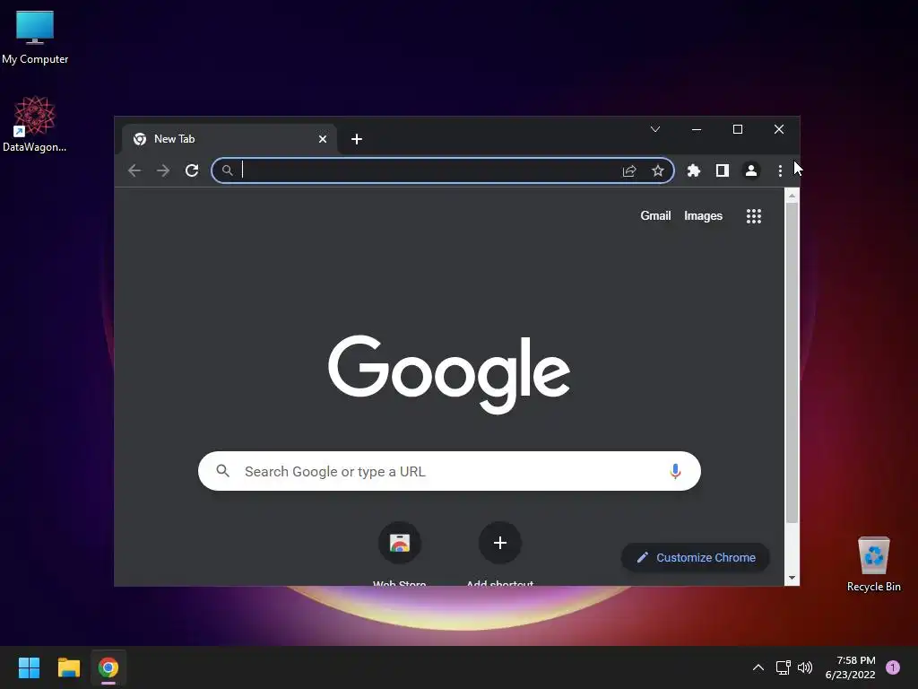Open the Windows Start menu
The image size is (918, 689).
29,667
